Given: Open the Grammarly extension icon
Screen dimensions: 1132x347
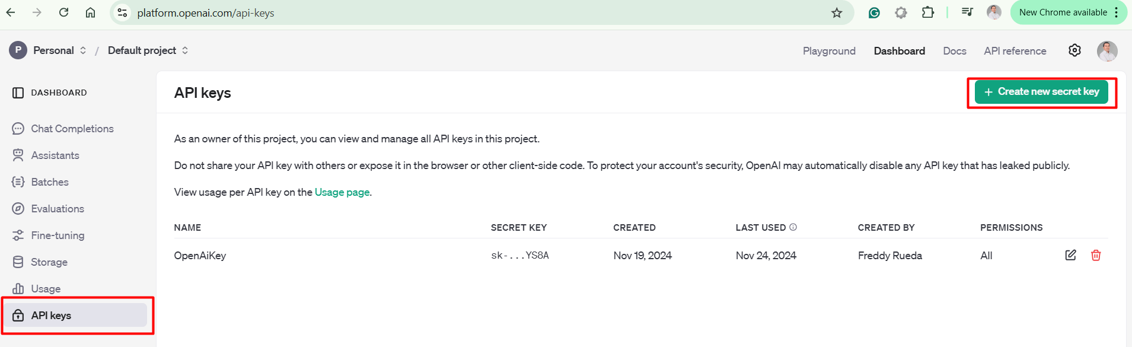Looking at the screenshot, I should pos(874,12).
